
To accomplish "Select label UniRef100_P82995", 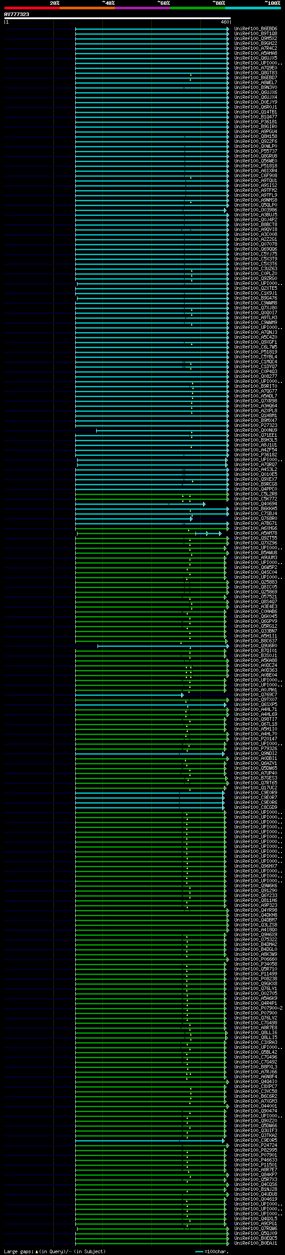I will 256,1150.
